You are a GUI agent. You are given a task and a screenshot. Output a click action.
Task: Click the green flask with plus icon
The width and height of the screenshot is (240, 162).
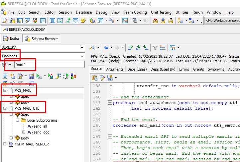(x=68, y=21)
